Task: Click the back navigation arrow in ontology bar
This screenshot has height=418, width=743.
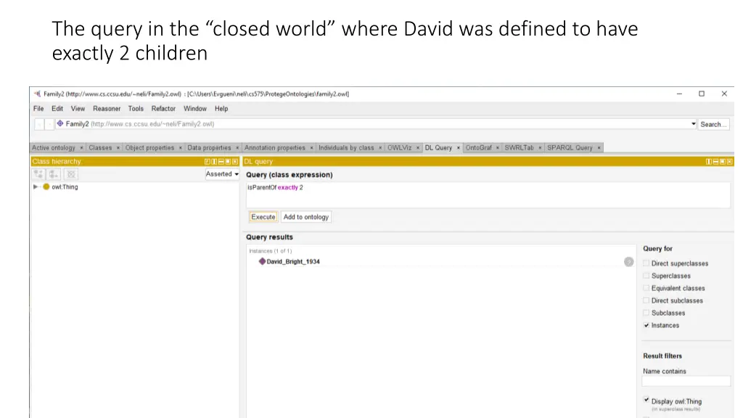Action: (x=39, y=124)
